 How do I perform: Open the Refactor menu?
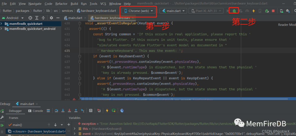62,4
